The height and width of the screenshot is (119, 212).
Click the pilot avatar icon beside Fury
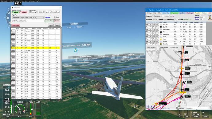pos(161,32)
